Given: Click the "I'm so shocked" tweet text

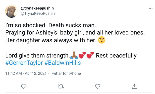Looking at the screenshot, I should click(x=26, y=25).
